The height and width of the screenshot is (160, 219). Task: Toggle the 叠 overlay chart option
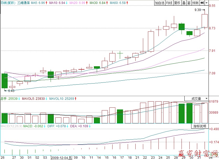(x=184, y=3)
